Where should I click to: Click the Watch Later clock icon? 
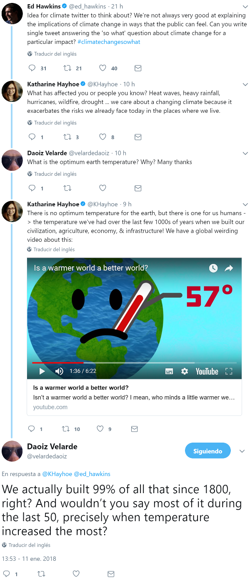213,268
